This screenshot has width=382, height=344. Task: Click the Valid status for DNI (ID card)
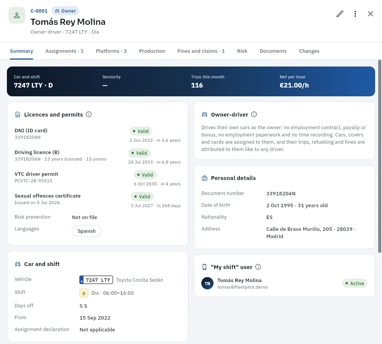(x=141, y=131)
